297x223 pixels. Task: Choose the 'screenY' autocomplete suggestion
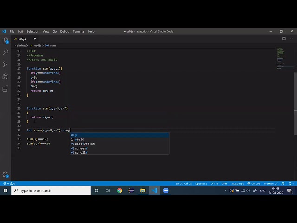click(x=120, y=148)
